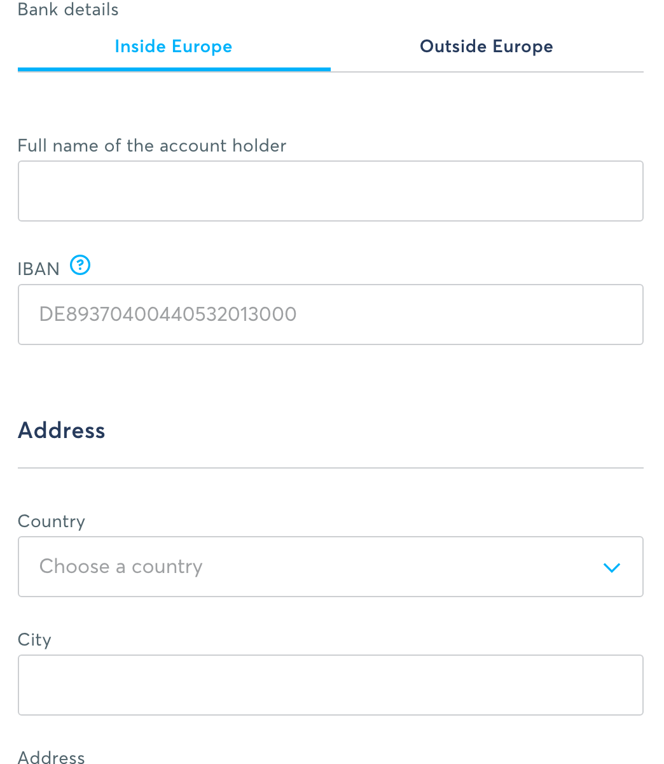This screenshot has height=764, width=664.
Task: Click the bold Address section heading
Action: (x=62, y=430)
